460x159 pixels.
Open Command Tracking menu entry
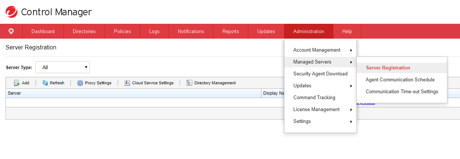point(314,98)
